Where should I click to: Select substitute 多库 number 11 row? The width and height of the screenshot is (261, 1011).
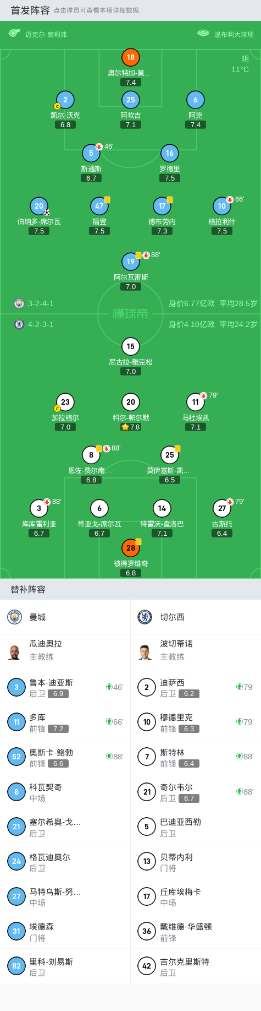(65, 722)
